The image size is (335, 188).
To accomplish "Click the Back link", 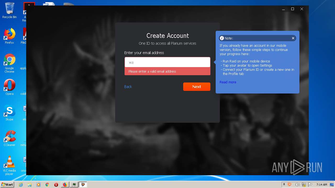I will coord(128,87).
